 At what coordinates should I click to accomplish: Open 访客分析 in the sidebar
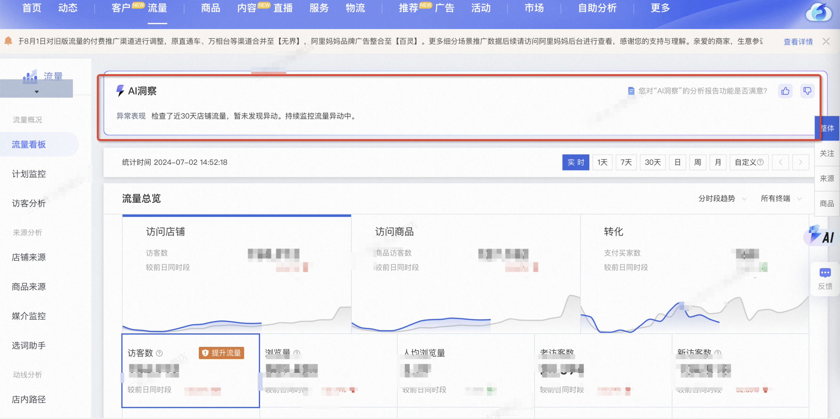click(29, 203)
